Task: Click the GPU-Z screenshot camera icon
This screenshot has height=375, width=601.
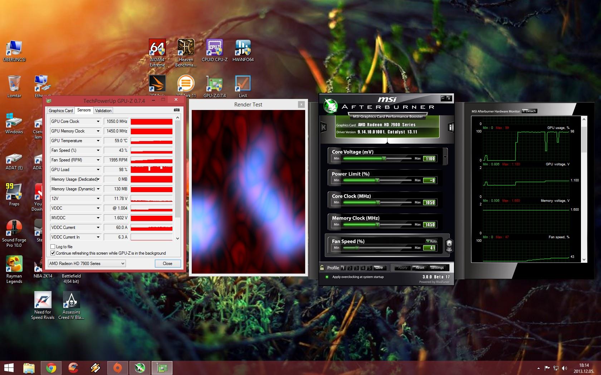Action: (177, 110)
